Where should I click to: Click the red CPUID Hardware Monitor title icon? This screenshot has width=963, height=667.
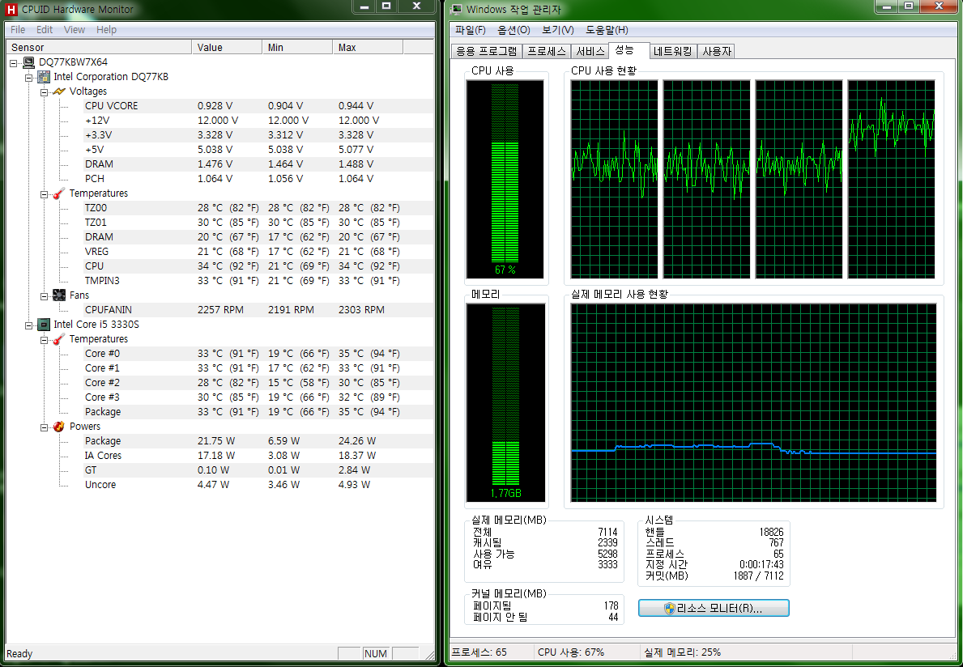(x=11, y=9)
